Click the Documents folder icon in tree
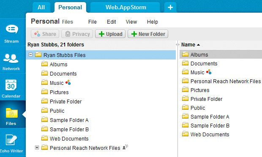Image resolution: width=262 pixels, height=157 pixels. pyautogui.click(x=44, y=73)
